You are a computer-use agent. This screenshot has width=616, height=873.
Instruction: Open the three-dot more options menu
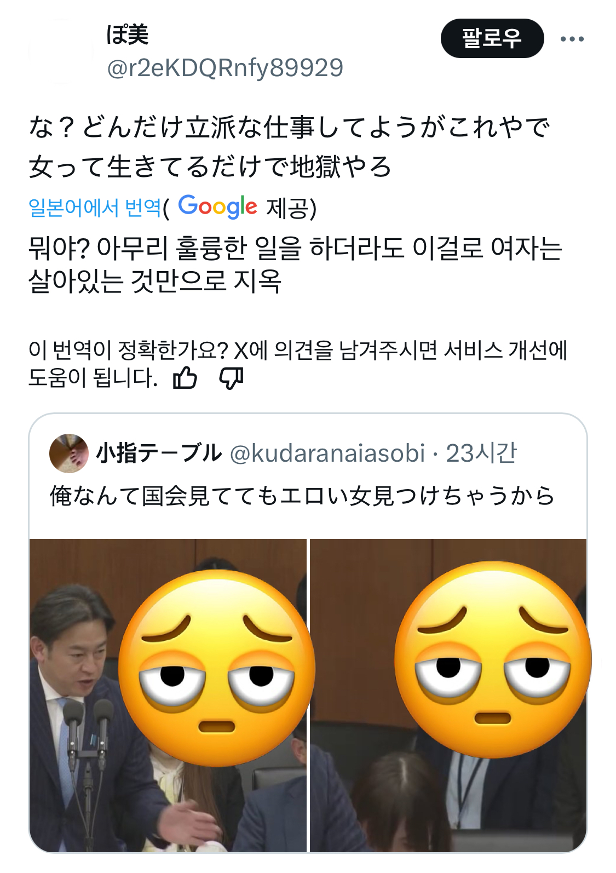coord(572,39)
